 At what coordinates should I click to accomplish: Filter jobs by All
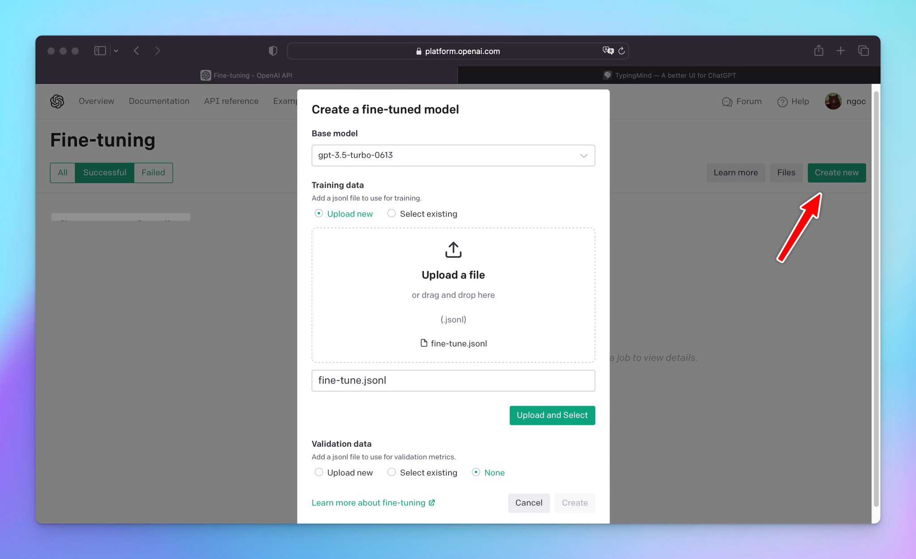tap(63, 173)
